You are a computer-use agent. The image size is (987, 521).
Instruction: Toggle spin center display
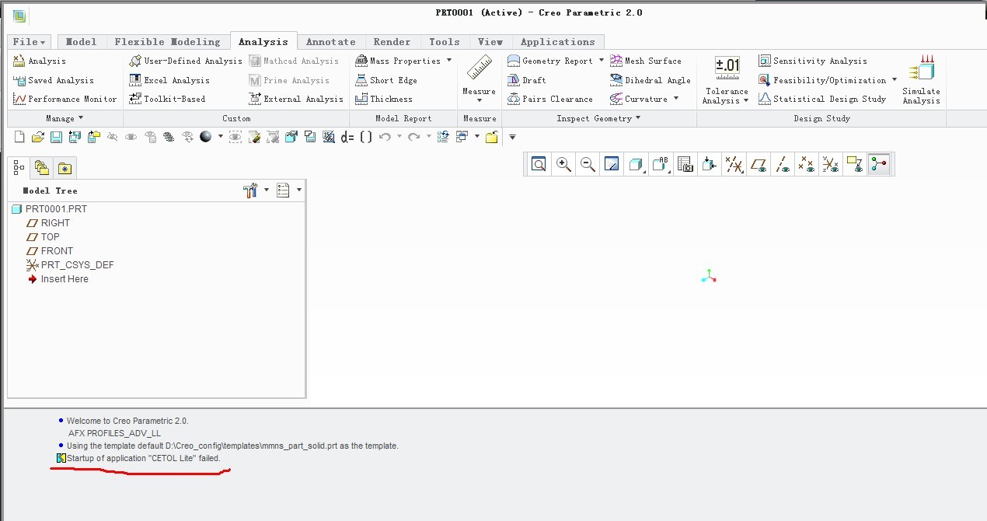tap(879, 164)
